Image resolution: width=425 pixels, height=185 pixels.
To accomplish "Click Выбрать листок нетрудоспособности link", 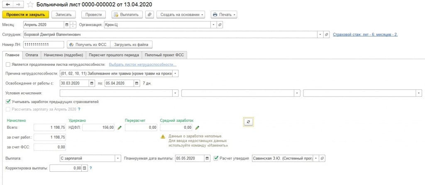I will click(x=143, y=65).
